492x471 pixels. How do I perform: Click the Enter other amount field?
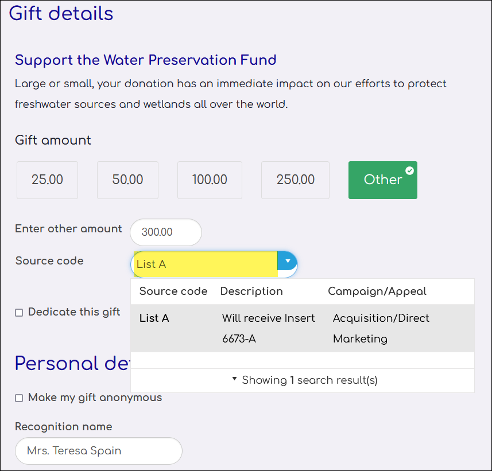(166, 232)
